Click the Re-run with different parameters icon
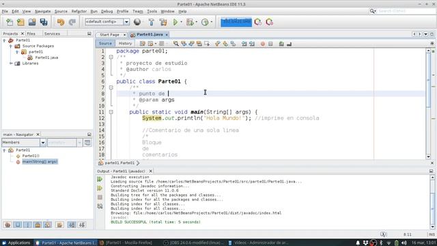This screenshot has height=246, width=437. [x=100, y=189]
